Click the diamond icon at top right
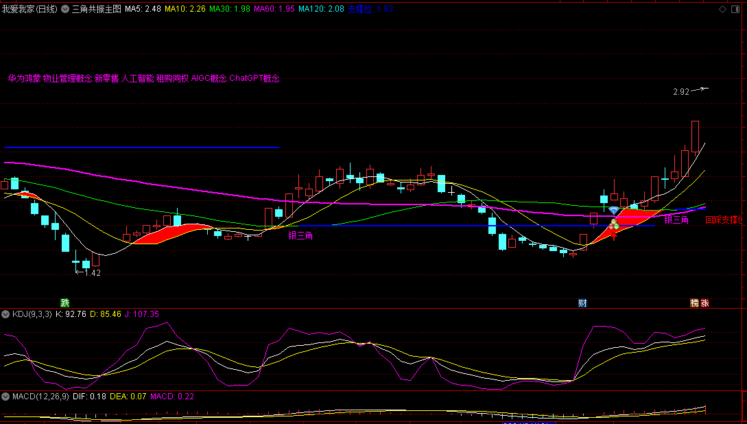 tap(723, 9)
